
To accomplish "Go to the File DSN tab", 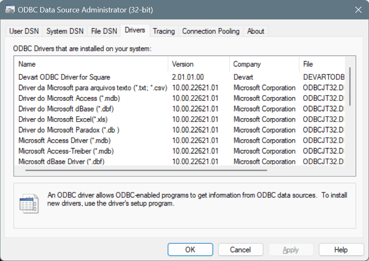I will pos(104,31).
